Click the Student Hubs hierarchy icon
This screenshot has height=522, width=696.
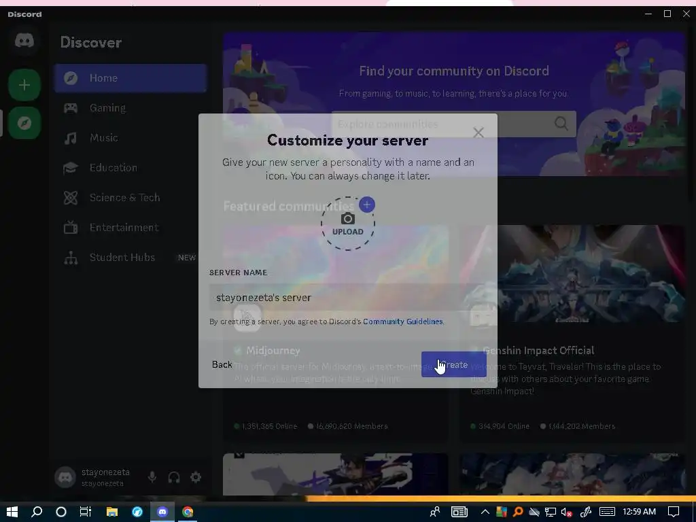tap(71, 258)
